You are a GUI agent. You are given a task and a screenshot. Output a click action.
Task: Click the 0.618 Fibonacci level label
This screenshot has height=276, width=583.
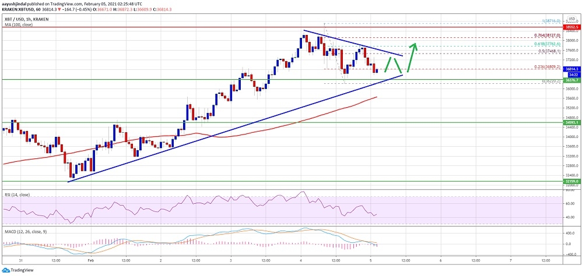[x=547, y=44]
